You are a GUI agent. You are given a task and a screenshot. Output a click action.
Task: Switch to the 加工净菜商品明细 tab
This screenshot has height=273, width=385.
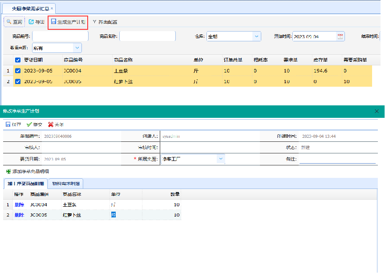[25, 184]
